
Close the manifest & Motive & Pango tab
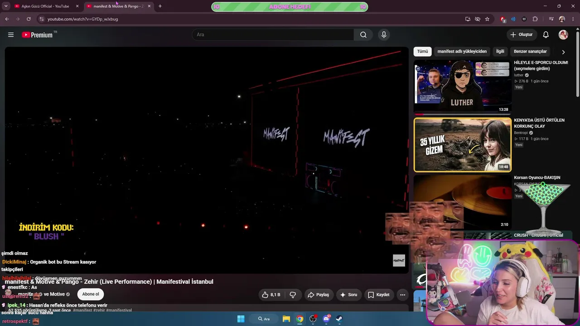[149, 6]
